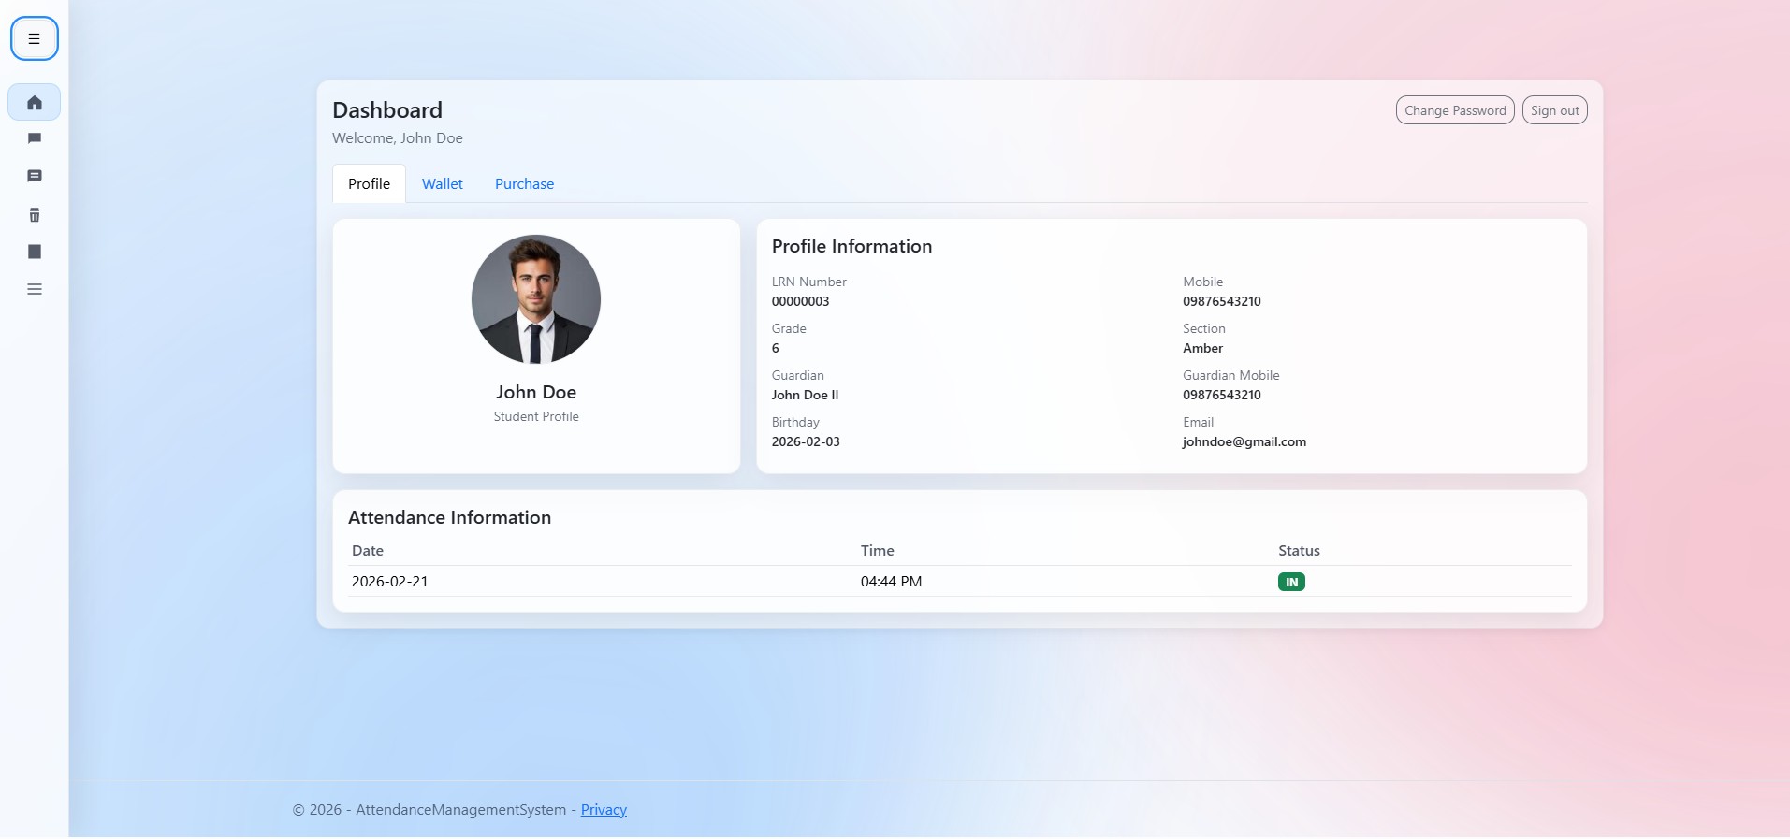Click the 'Birthday' field label

[795, 422]
